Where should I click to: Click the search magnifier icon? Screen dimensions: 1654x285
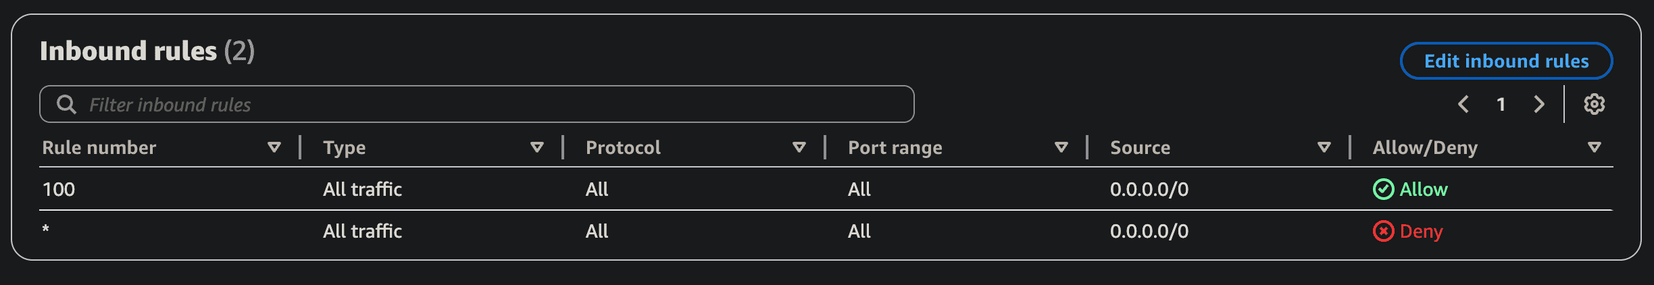click(x=66, y=104)
